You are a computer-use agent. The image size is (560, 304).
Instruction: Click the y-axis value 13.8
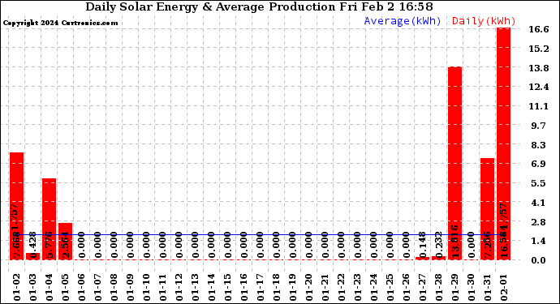[x=539, y=68]
